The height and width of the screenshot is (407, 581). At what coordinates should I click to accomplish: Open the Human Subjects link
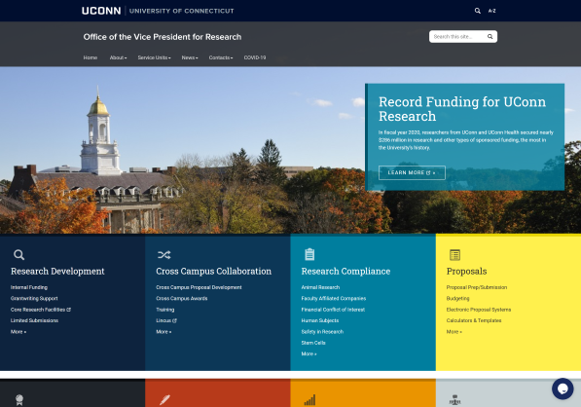tap(320, 320)
